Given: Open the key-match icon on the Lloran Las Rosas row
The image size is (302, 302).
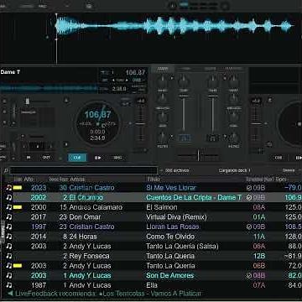Looking at the screenshot, I should click(249, 226).
